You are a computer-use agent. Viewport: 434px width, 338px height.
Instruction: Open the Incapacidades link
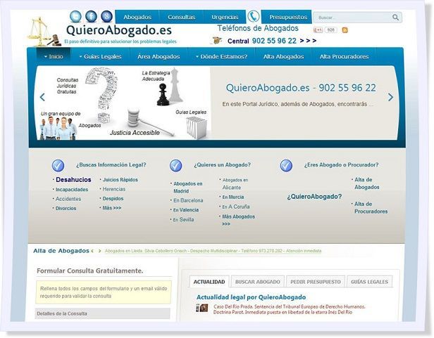(x=72, y=190)
